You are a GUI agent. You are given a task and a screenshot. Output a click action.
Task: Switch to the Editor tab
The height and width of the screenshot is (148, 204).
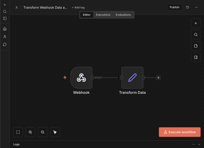(87, 15)
